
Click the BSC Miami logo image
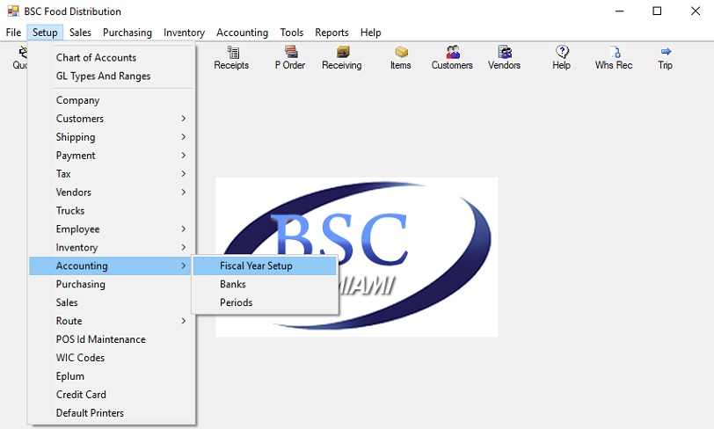point(357,258)
